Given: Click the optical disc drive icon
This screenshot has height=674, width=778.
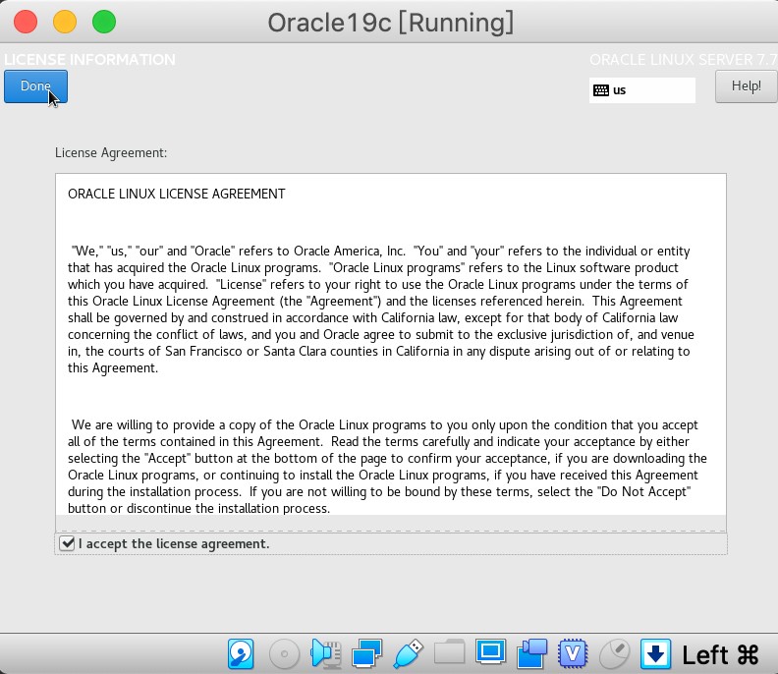Looking at the screenshot, I should pyautogui.click(x=284, y=654).
